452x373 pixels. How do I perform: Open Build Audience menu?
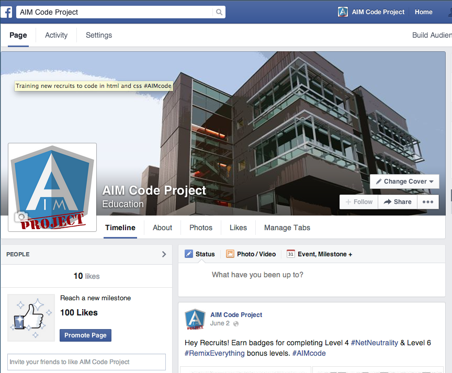pos(432,35)
